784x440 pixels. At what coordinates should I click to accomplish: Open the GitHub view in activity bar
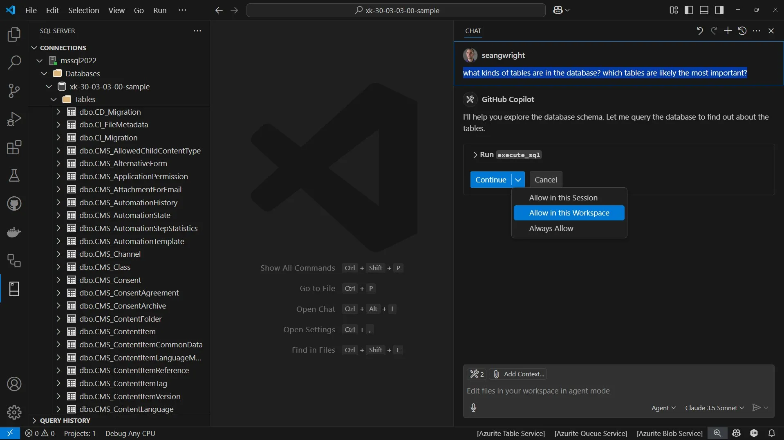[14, 204]
